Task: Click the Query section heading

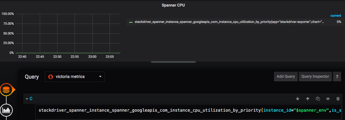Action: [32, 77]
